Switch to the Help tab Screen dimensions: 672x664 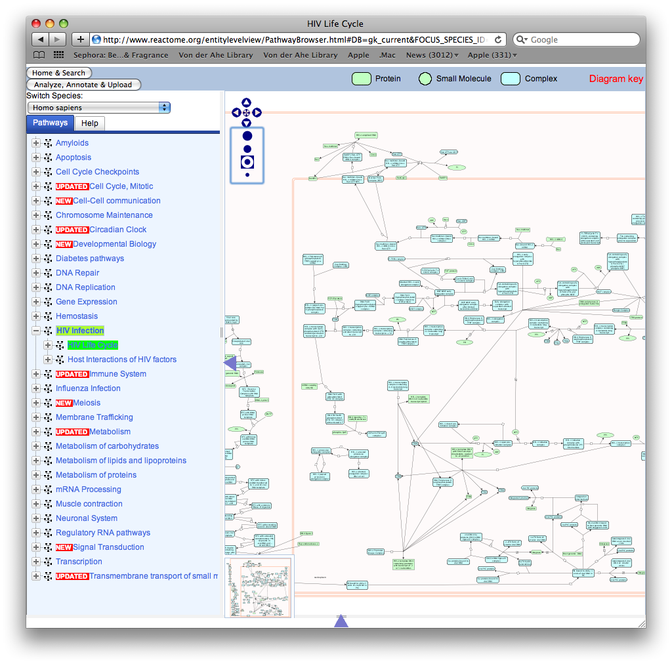90,123
